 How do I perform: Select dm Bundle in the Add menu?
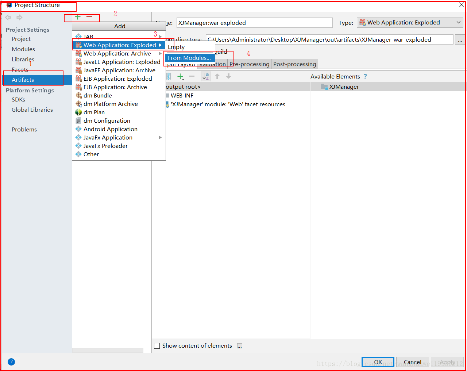[119, 95]
